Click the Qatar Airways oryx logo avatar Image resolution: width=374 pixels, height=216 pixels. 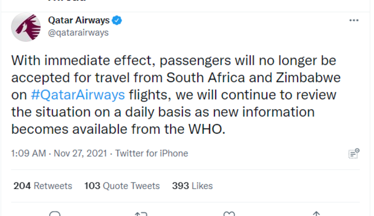tap(26, 27)
